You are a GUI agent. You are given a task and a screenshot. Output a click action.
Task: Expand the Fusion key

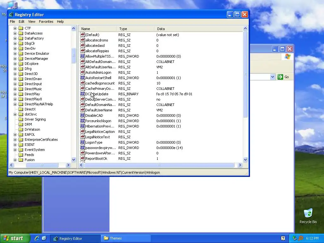pyautogui.click(x=15, y=160)
